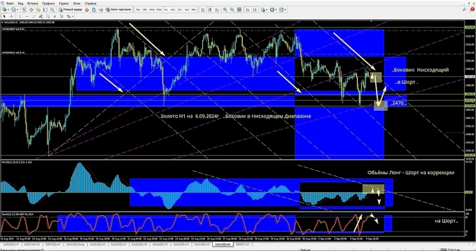Open the Templates dropdown

(x=283, y=9)
